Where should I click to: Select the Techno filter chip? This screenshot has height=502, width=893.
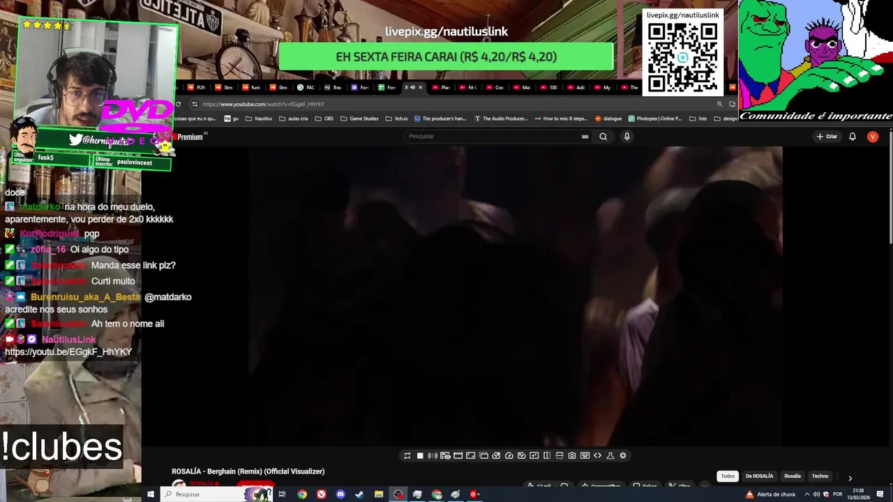click(x=820, y=476)
